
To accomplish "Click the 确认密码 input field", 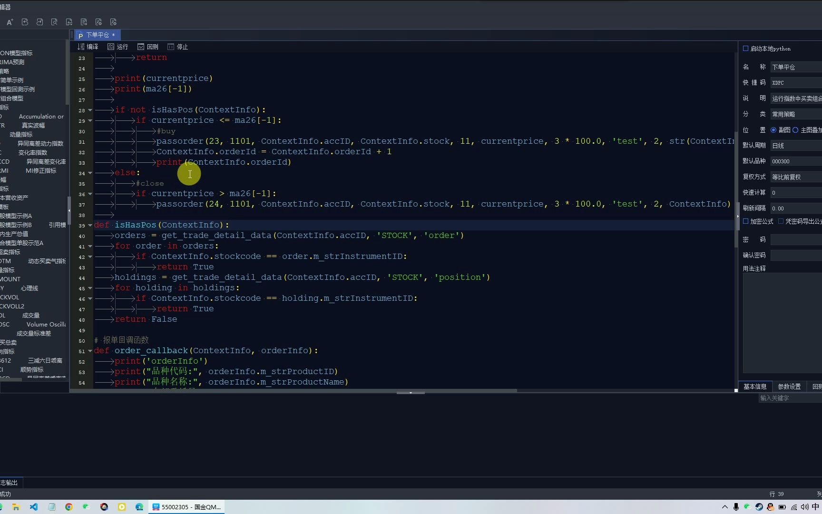I will 796,256.
